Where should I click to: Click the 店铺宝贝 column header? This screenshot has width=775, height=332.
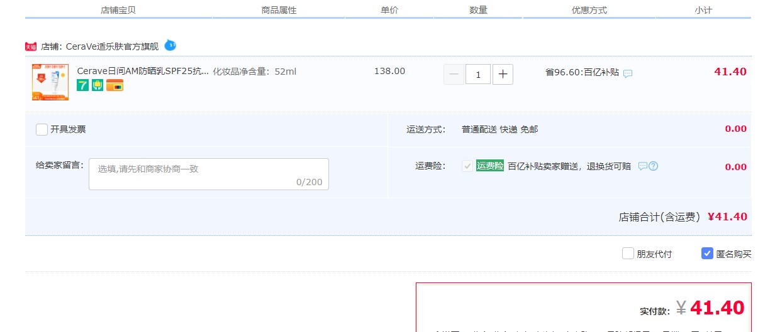point(118,10)
